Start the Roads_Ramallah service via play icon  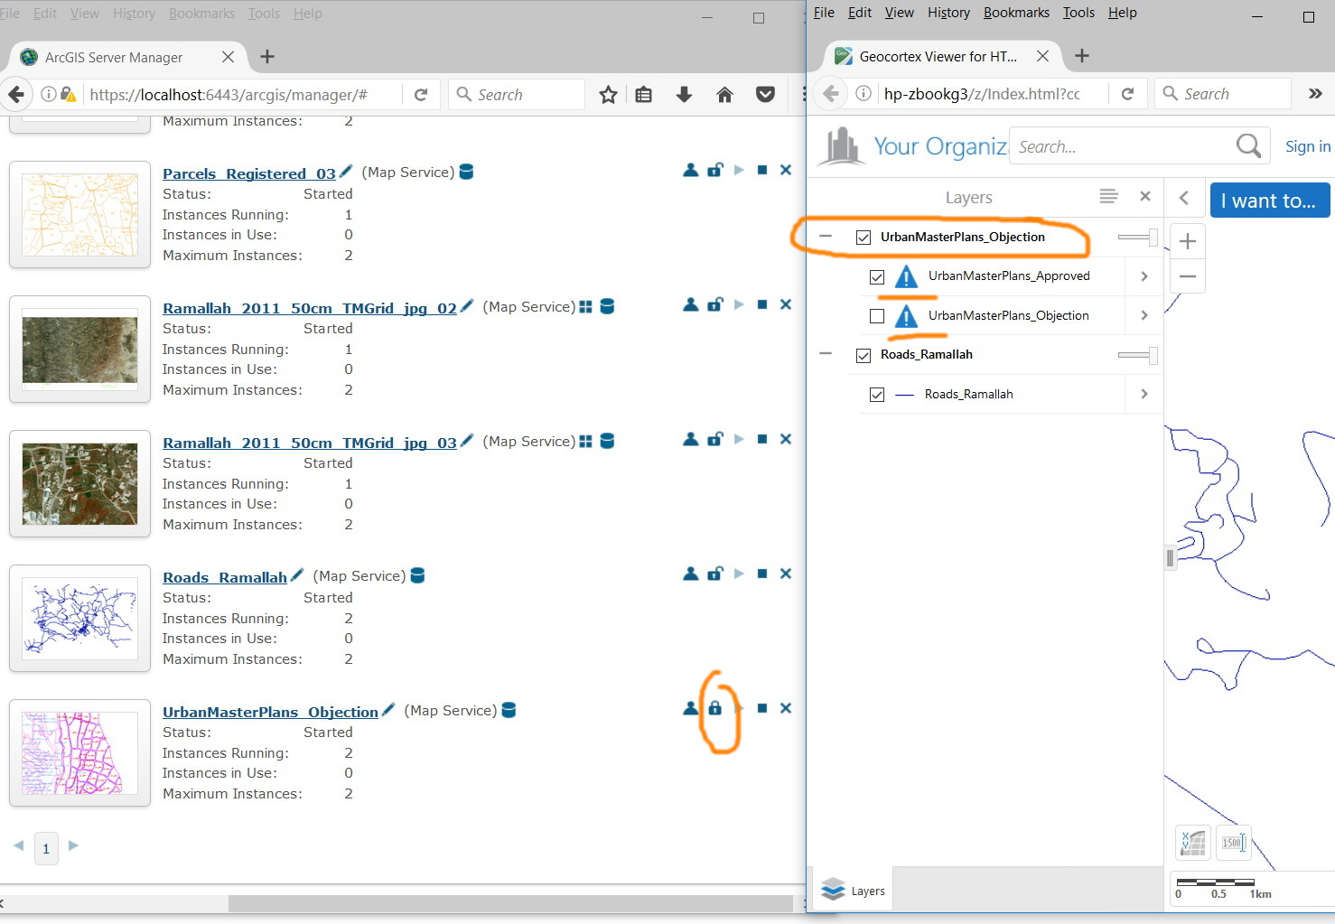click(739, 574)
